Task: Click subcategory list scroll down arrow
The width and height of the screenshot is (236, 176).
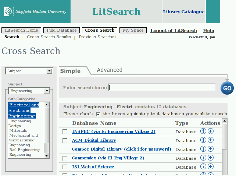Action: point(47,156)
